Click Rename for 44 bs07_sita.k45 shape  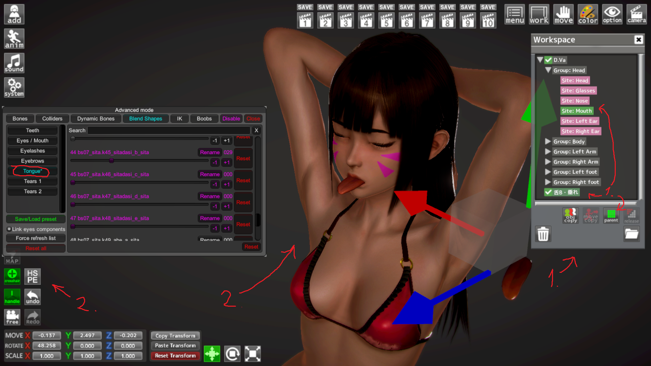pos(210,152)
